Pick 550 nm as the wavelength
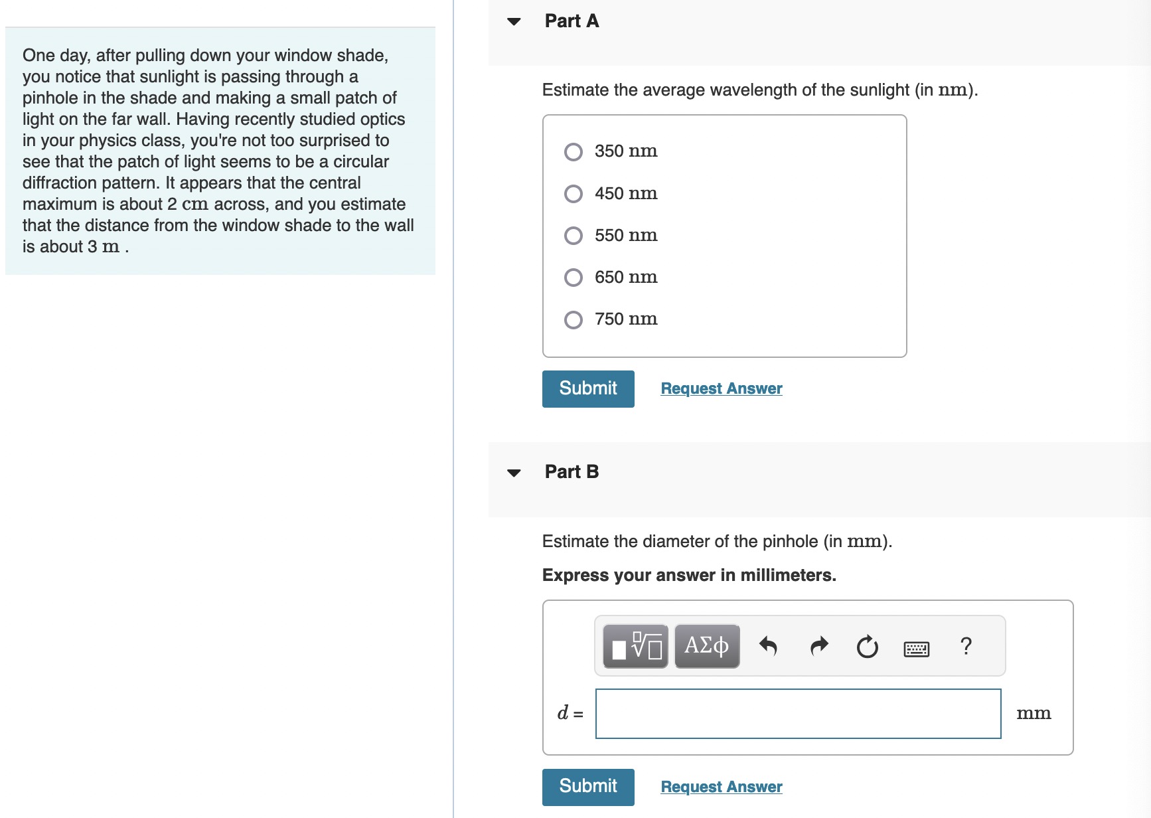The width and height of the screenshot is (1151, 818). [574, 236]
